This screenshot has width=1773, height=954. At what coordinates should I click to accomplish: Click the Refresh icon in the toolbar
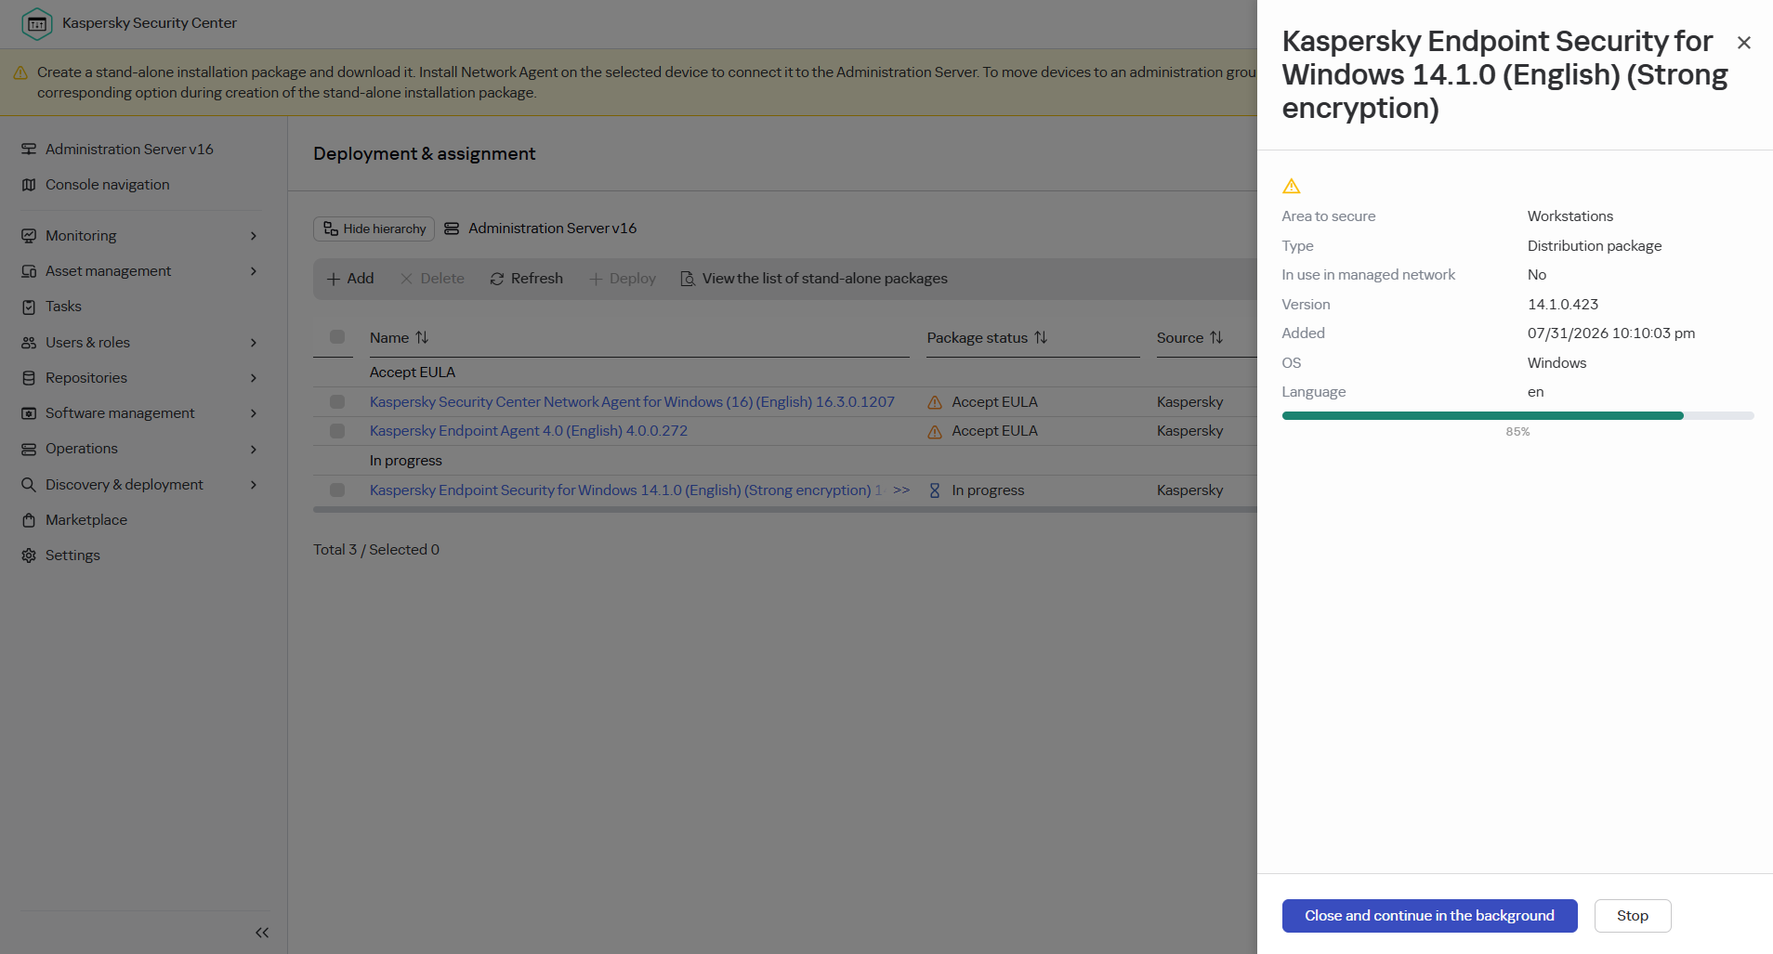497,279
